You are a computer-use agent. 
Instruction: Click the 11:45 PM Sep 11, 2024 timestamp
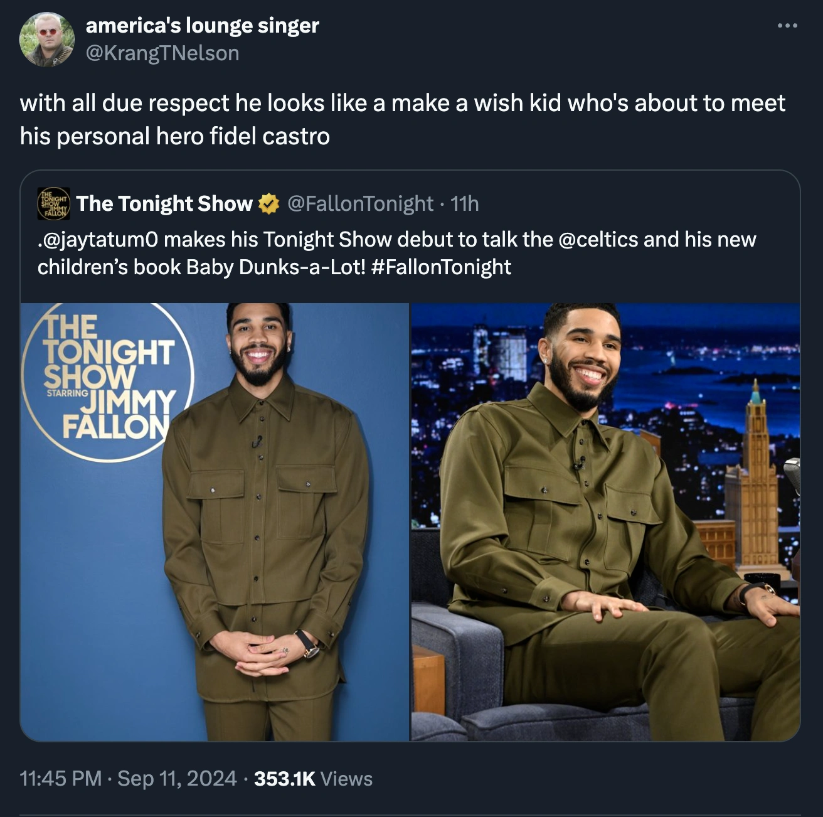[x=129, y=778]
